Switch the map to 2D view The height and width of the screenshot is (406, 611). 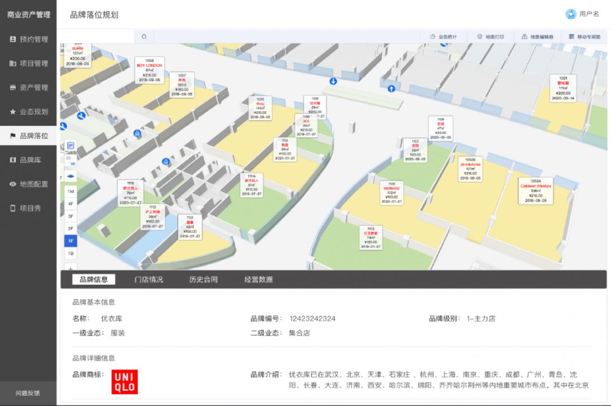pyautogui.click(x=68, y=158)
